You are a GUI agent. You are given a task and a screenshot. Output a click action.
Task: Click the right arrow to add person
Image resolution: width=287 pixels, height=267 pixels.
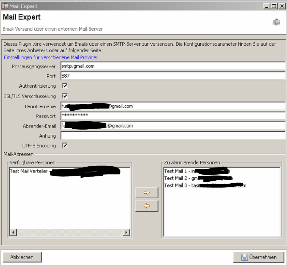(147, 193)
